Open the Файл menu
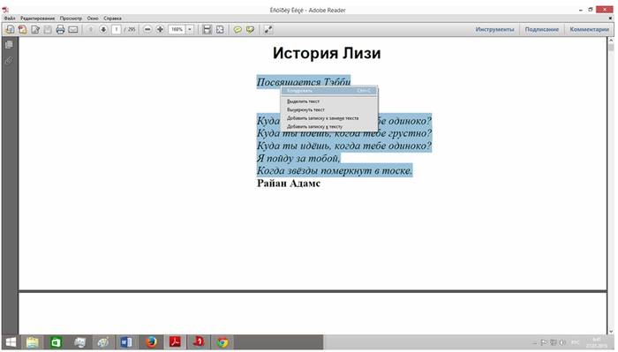The image size is (618, 352). tap(10, 19)
